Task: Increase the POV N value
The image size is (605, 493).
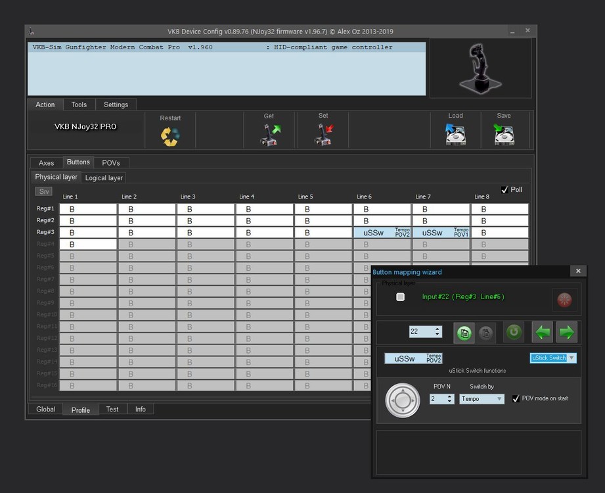Action: point(449,396)
